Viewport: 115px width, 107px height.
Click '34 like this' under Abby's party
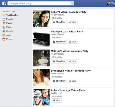tap(57, 96)
